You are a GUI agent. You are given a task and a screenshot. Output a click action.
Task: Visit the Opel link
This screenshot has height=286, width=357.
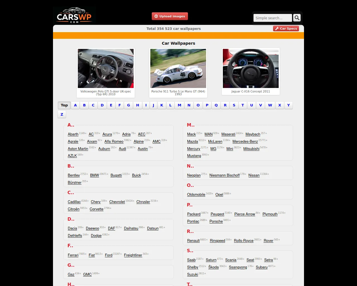point(219,195)
